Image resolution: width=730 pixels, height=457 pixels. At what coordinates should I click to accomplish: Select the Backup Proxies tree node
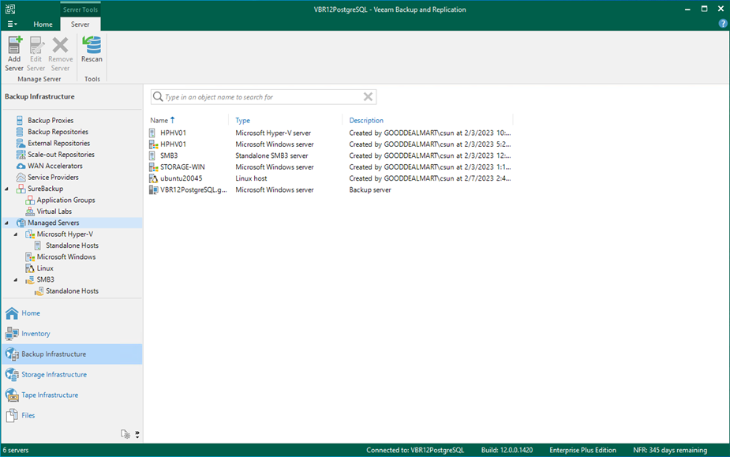(x=51, y=120)
